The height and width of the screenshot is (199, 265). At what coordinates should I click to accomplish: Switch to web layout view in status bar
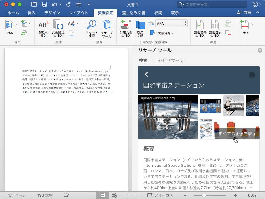[x=114, y=195]
